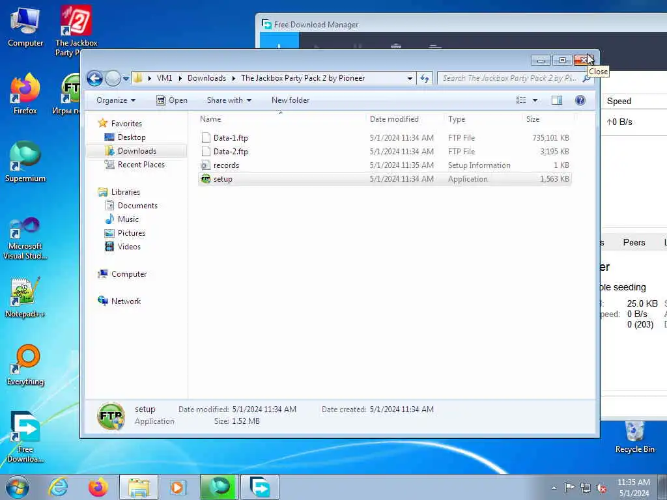Launch Firefox from the desktop
The width and height of the screenshot is (667, 500).
tap(25, 94)
